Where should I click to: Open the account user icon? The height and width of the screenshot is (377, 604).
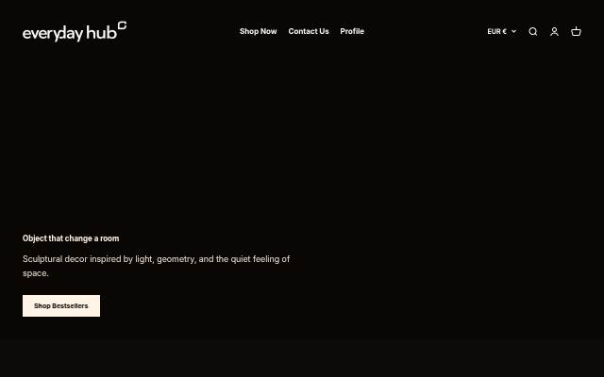pyautogui.click(x=554, y=31)
